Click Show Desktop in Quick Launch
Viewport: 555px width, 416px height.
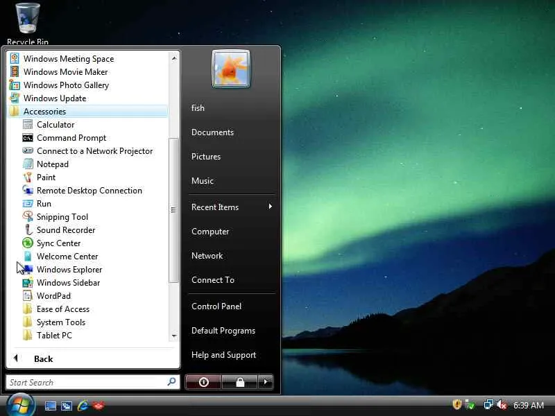[50, 406]
